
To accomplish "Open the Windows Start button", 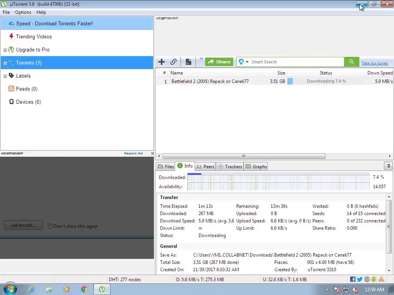I will coord(10,289).
